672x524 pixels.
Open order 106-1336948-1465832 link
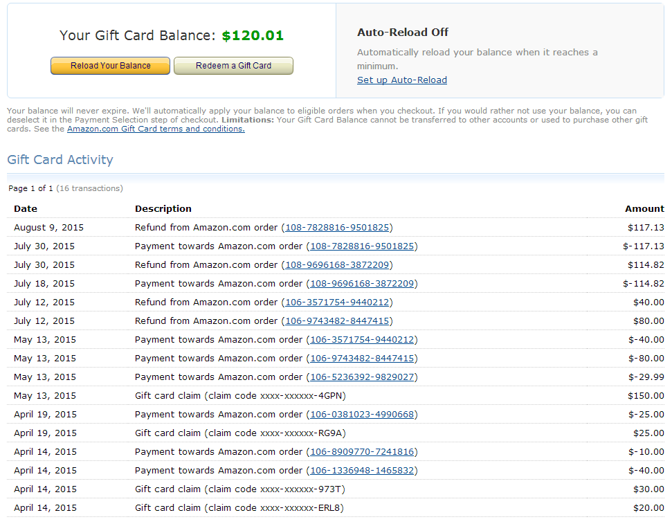tap(362, 471)
